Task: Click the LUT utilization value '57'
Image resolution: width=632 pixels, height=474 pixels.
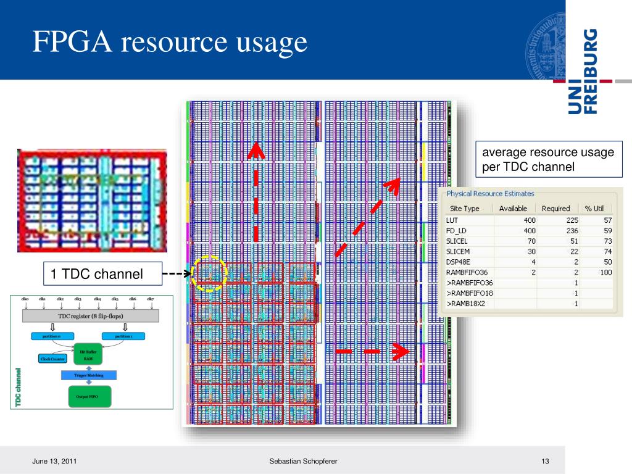Action: pyautogui.click(x=608, y=220)
